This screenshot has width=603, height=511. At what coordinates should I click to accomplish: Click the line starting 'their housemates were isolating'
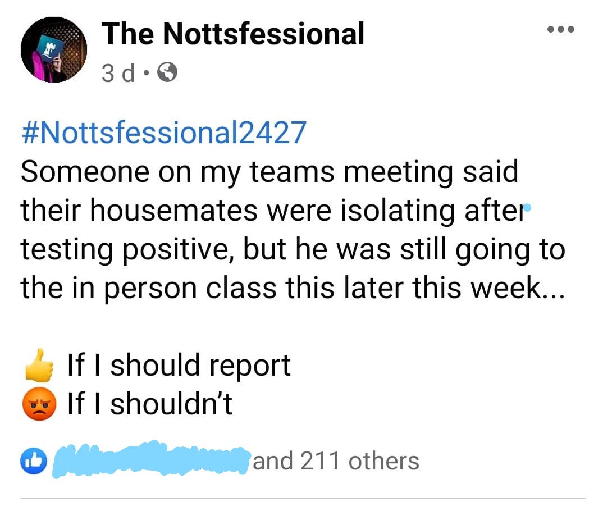[273, 211]
